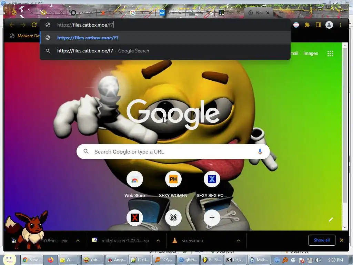Click the Windows Start orb

coord(9,259)
